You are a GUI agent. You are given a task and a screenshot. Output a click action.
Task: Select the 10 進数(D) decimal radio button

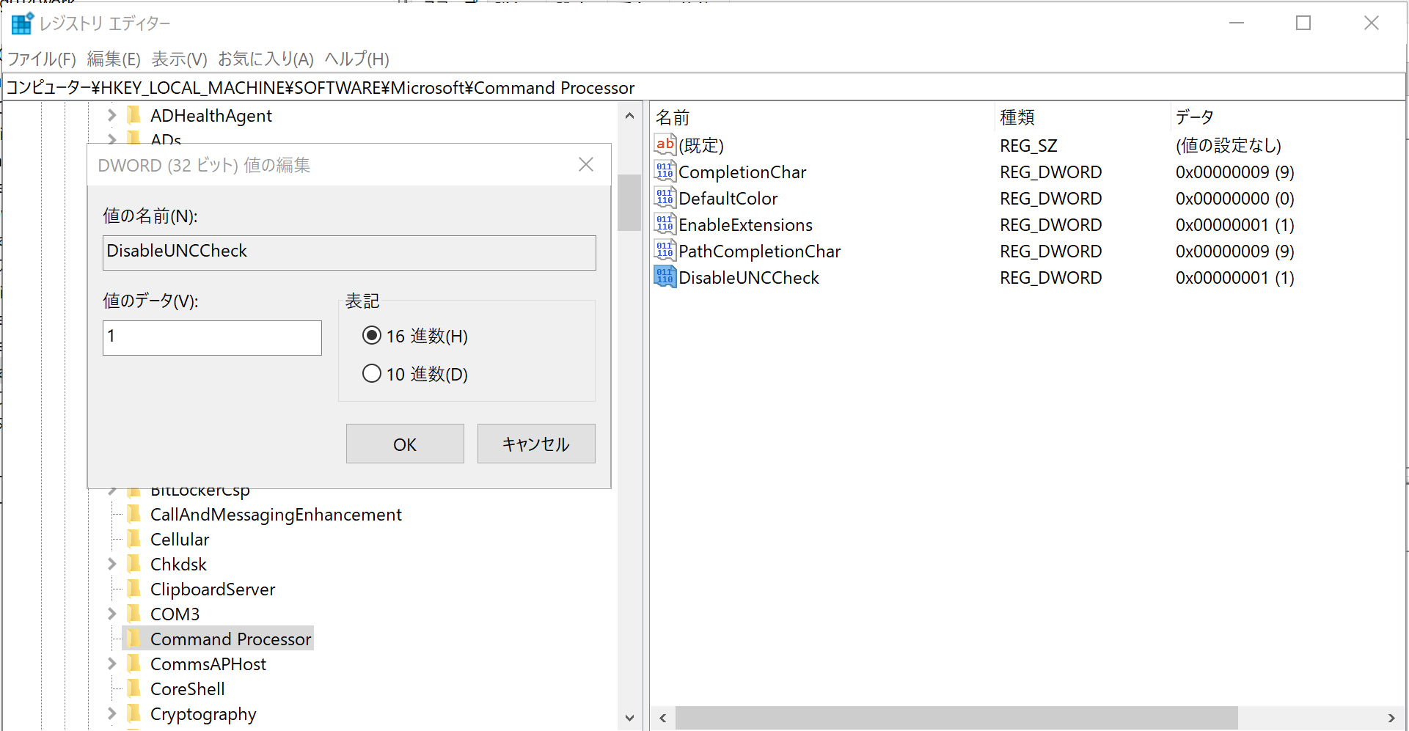pos(372,374)
